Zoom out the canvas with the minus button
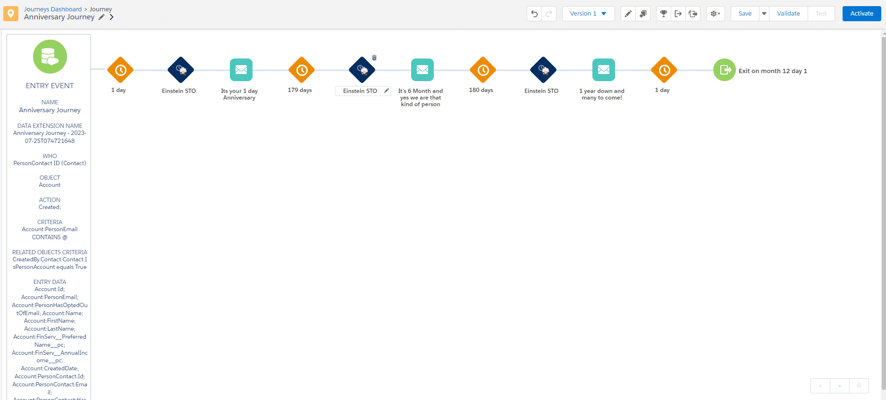This screenshot has height=400, width=886. click(x=840, y=386)
